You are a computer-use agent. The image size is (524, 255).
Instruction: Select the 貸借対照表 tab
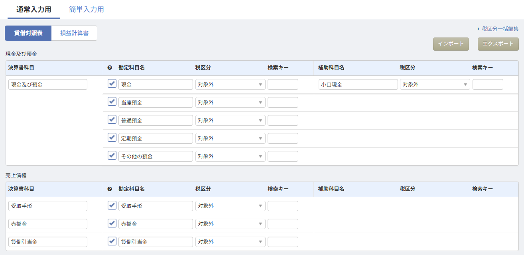(28, 33)
